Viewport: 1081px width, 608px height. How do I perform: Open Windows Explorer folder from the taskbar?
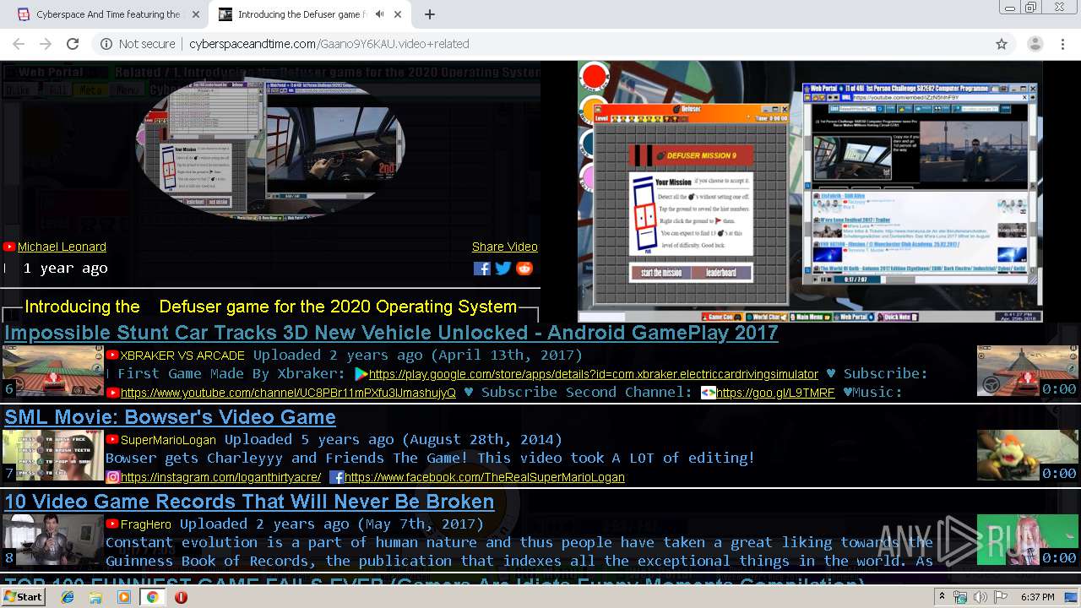[x=95, y=597]
